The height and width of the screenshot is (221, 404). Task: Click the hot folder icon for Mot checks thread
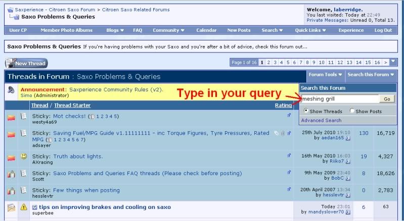tap(11, 118)
